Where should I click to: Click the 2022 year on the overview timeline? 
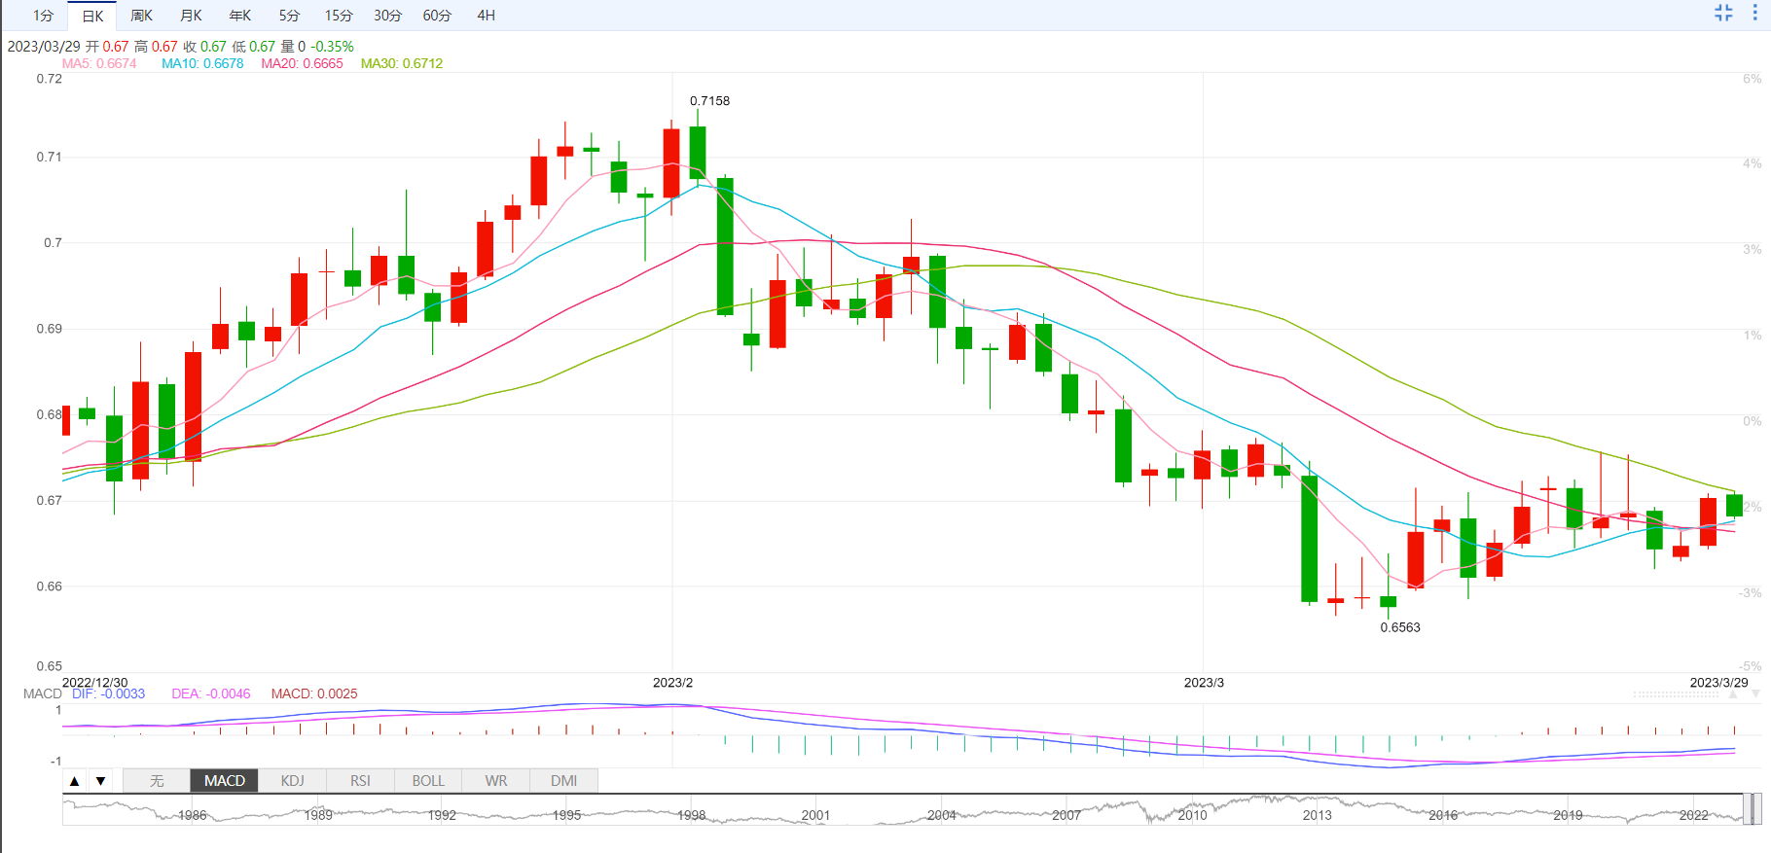click(1693, 815)
